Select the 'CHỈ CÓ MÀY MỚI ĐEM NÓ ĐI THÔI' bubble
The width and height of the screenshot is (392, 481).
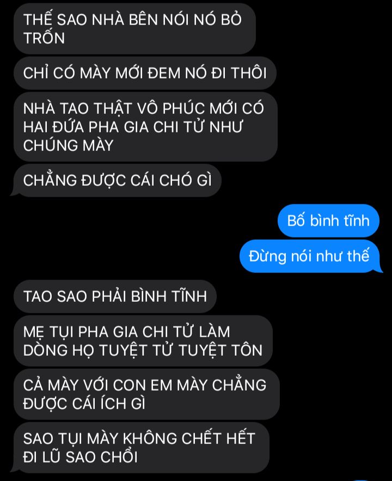(145, 73)
